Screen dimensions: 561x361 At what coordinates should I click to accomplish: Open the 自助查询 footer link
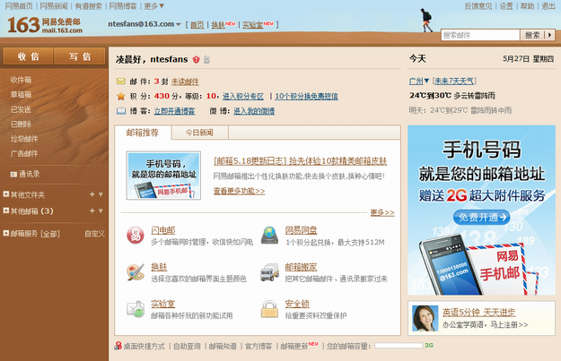click(x=187, y=346)
